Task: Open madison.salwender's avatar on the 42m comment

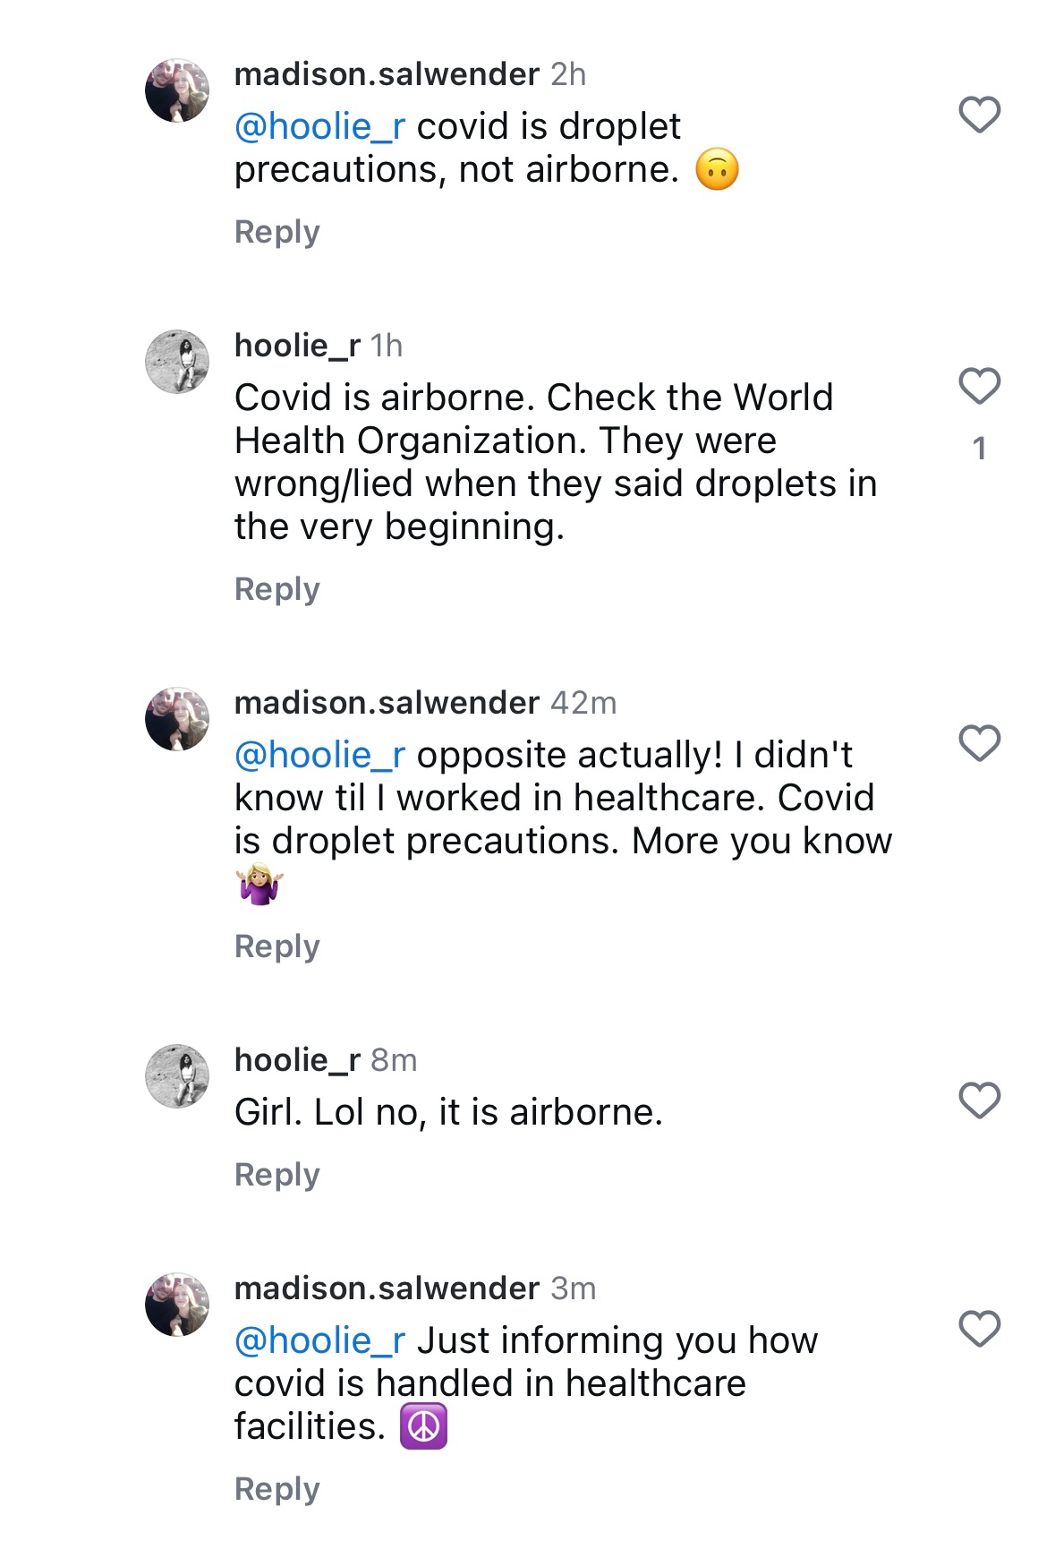Action: tap(177, 719)
